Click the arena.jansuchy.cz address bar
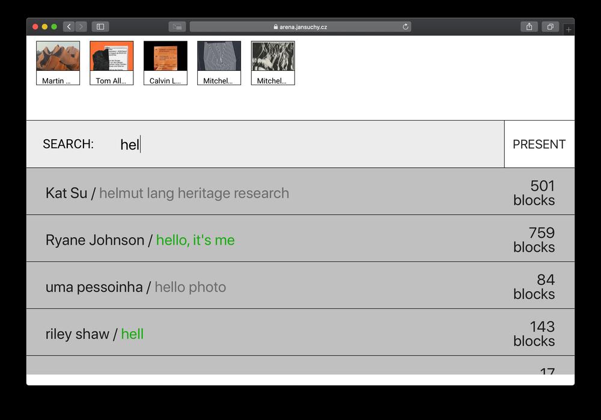 pos(300,26)
